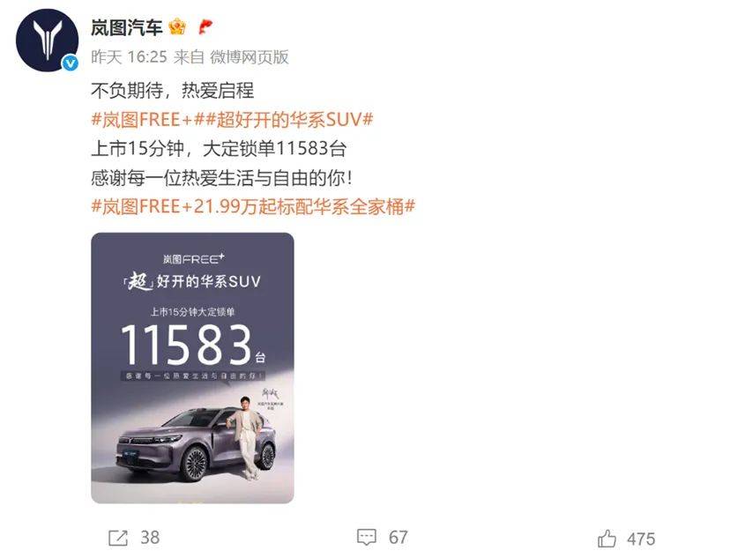The image size is (745, 558).
Task: Click the gold crown membership badge
Action: coord(178,26)
